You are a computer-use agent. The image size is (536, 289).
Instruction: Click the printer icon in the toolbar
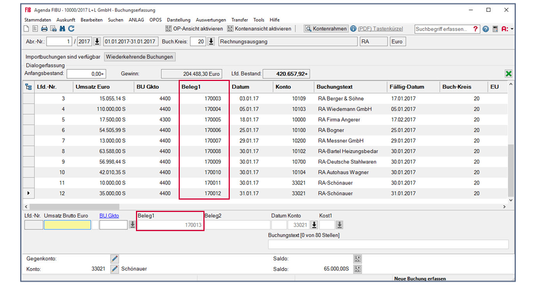[x=44, y=29]
